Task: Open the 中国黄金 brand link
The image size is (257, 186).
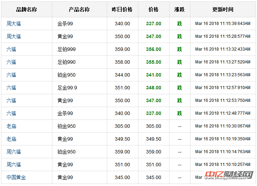Action: [16, 177]
